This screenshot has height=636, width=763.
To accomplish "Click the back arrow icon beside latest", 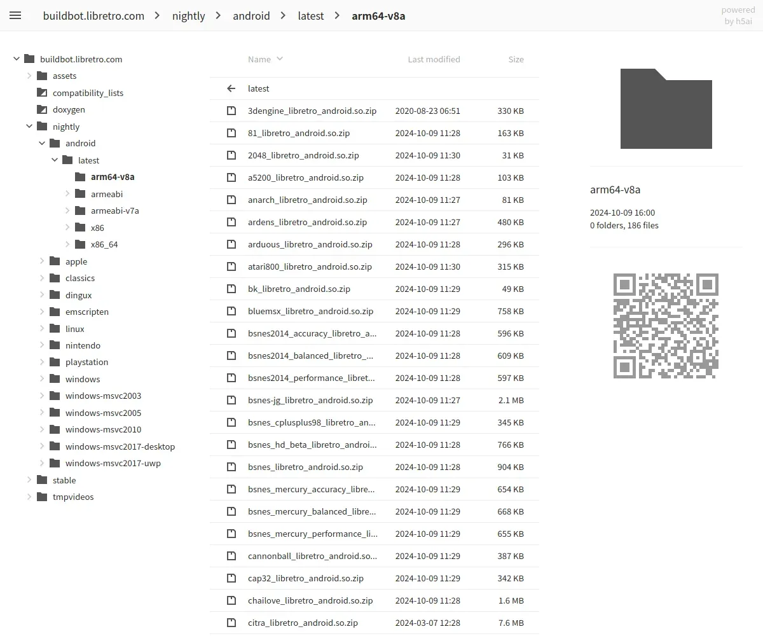I will click(x=231, y=88).
